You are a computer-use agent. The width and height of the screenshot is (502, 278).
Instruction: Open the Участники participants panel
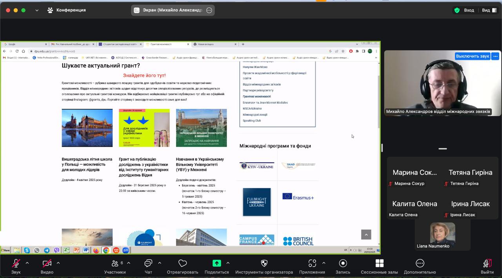(115, 267)
